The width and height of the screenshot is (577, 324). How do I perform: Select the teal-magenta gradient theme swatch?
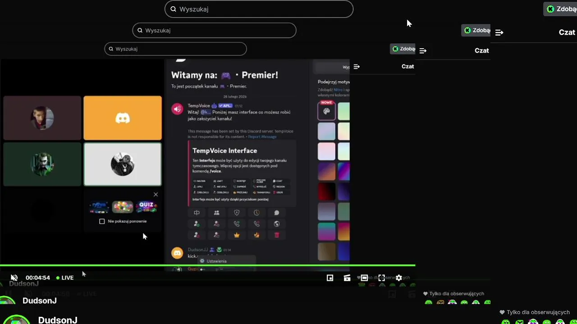click(326, 231)
